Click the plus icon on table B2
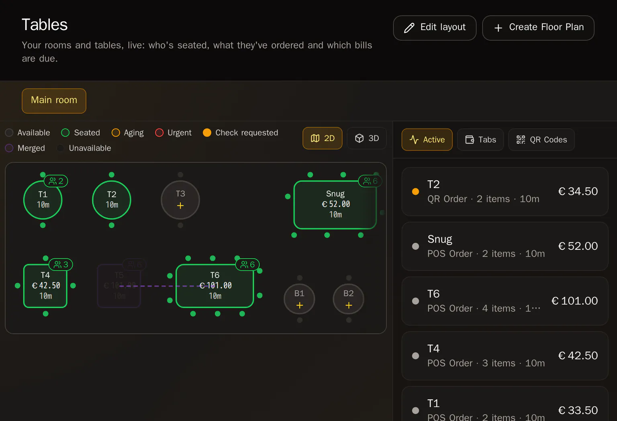This screenshot has height=421, width=617. [349, 305]
